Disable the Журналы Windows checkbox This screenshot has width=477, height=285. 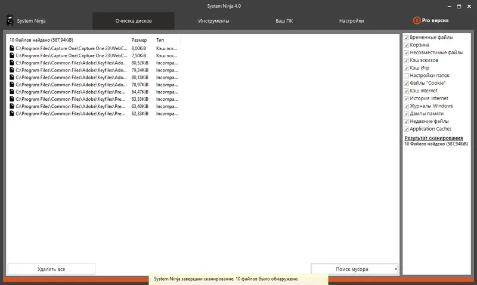[x=406, y=106]
